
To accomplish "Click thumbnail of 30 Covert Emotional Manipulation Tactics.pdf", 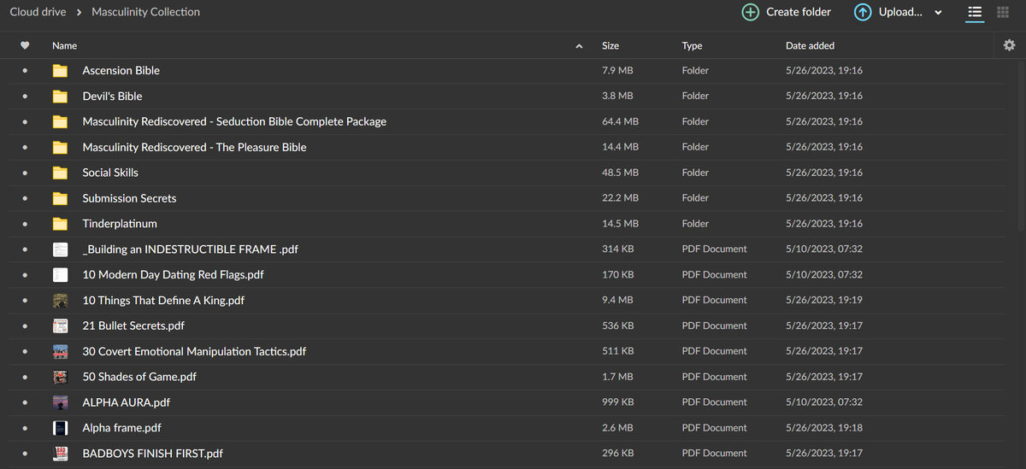I will tap(60, 351).
